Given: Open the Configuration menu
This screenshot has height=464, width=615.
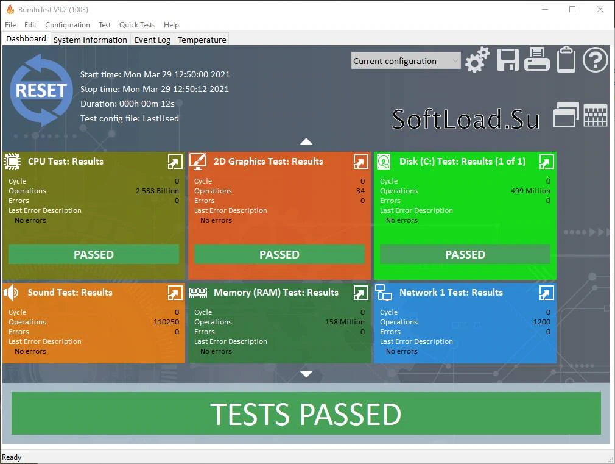Looking at the screenshot, I should (x=68, y=25).
